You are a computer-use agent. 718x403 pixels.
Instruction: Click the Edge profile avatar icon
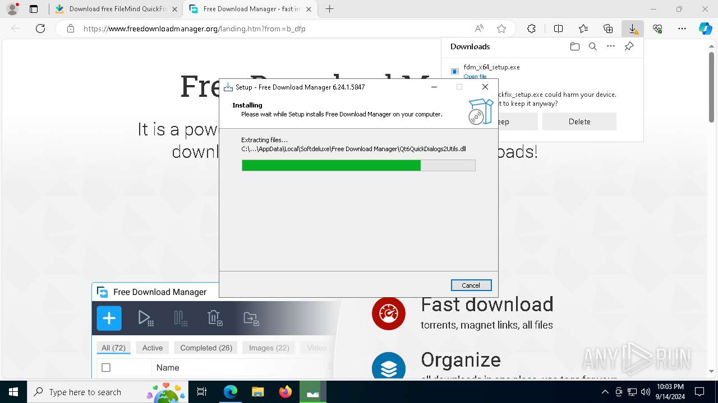click(12, 9)
